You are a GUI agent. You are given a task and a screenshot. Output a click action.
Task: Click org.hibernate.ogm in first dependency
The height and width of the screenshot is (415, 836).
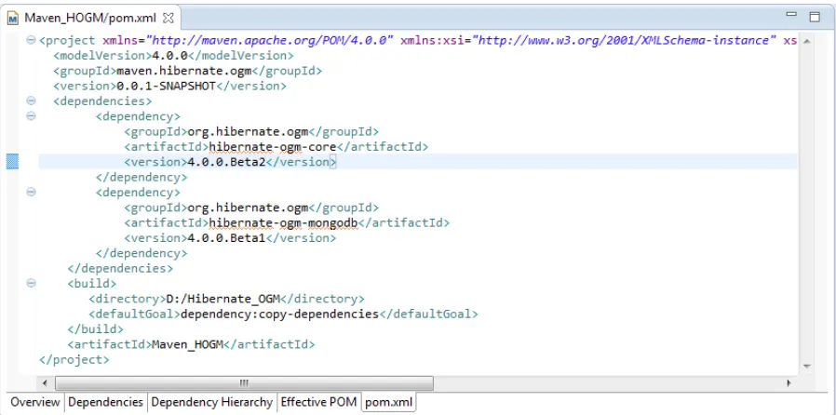(248, 131)
